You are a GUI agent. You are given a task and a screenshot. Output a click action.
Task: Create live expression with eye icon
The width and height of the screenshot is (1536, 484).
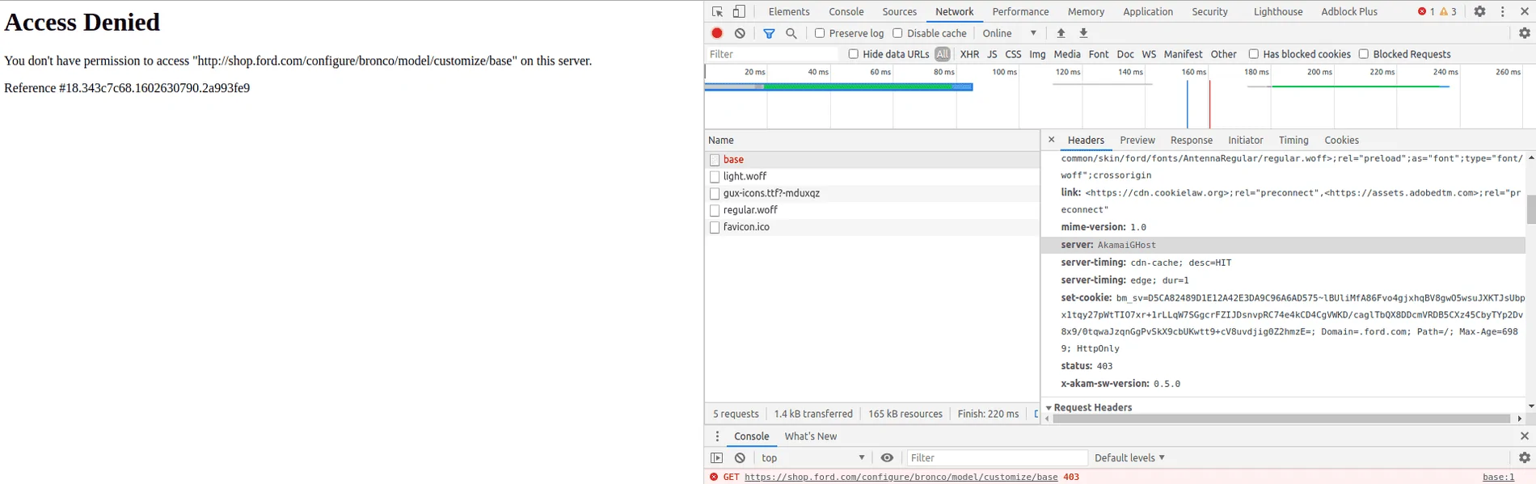click(x=887, y=457)
